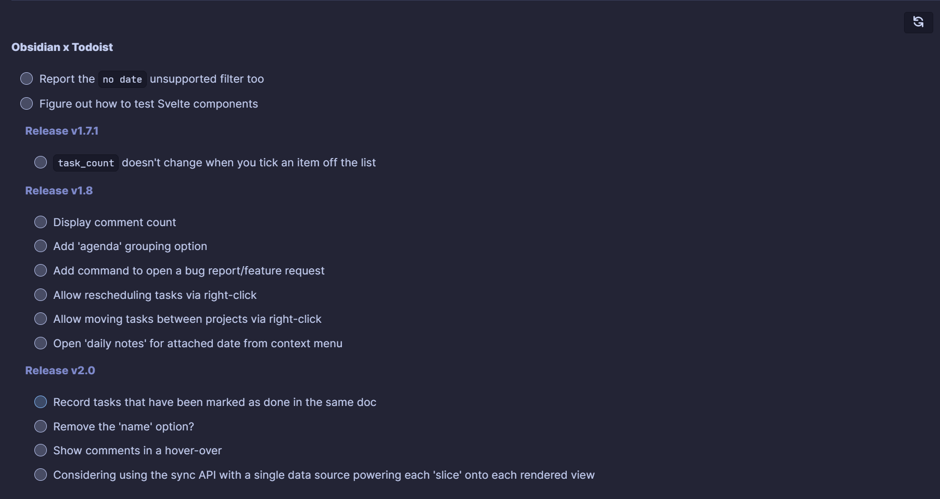Check 'Record tasks that have been marked' task
The image size is (940, 499).
(x=41, y=402)
